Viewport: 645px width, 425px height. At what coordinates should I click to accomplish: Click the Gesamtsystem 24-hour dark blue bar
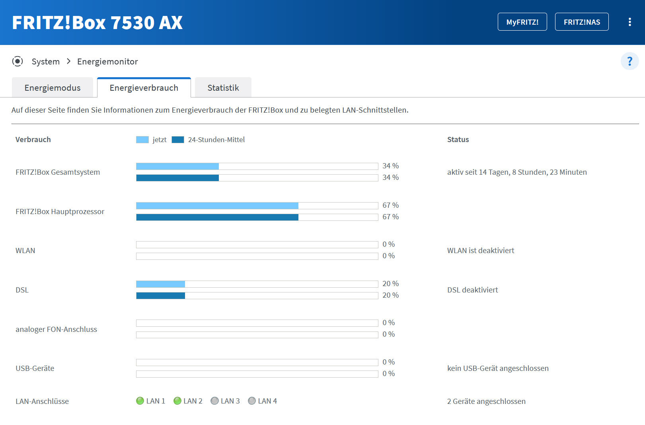tap(177, 177)
